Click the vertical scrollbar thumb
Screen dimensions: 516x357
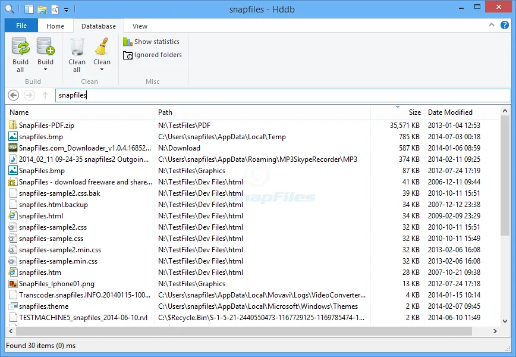(505, 176)
